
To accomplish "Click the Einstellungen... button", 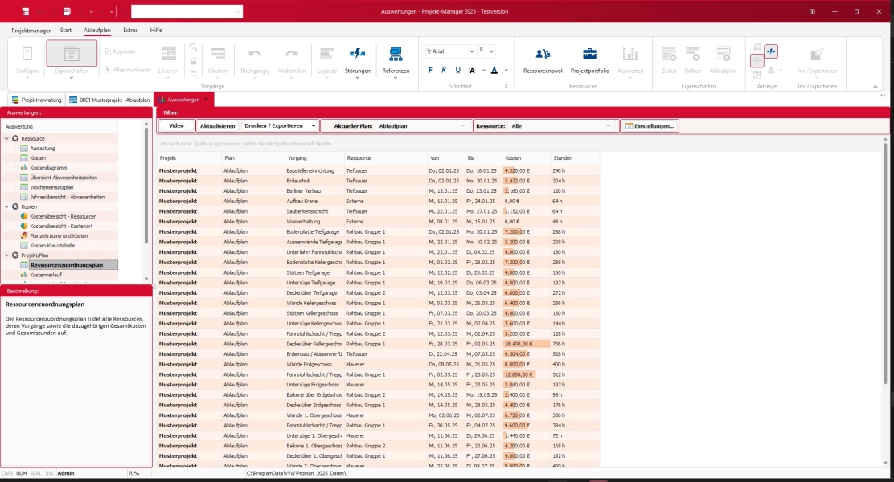I will coord(650,126).
